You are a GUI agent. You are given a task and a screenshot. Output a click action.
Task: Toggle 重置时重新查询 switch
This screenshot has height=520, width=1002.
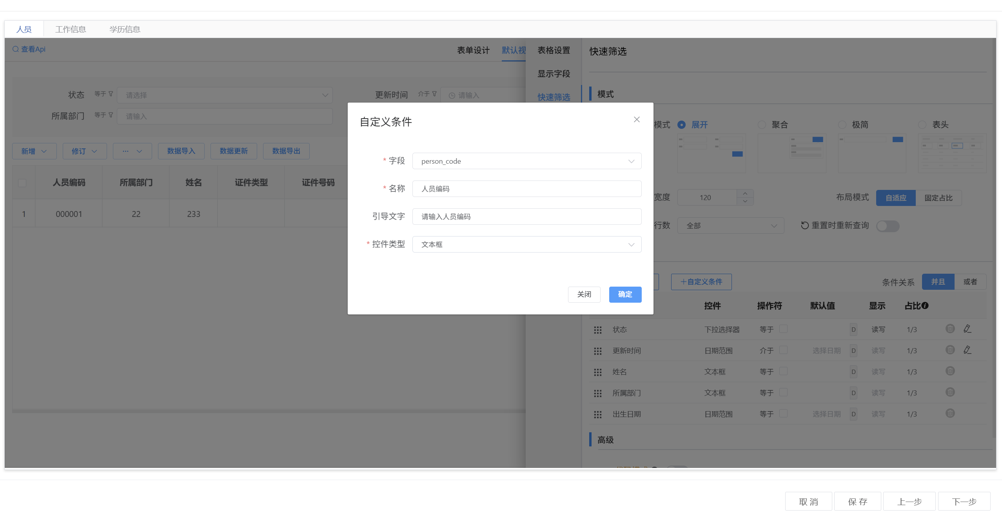point(888,226)
